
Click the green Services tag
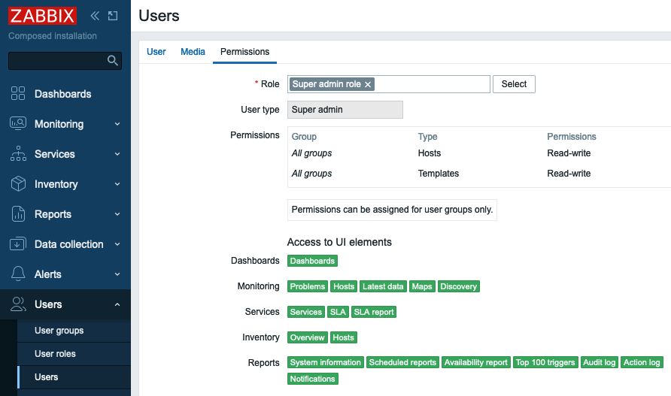pyautogui.click(x=306, y=312)
